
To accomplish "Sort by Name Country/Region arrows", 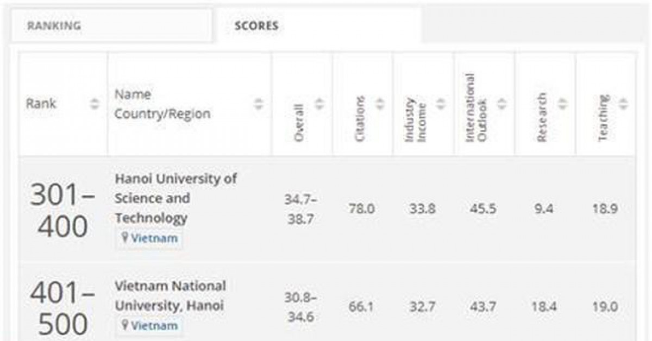I will pyautogui.click(x=259, y=104).
